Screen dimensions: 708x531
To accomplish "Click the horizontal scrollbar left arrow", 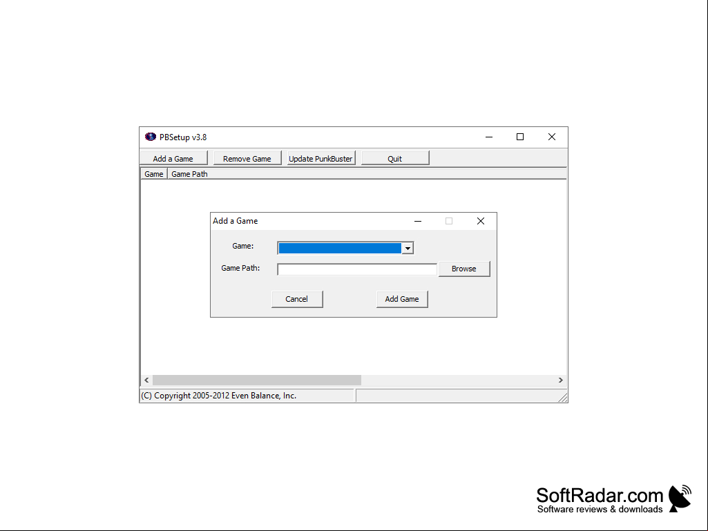I will coord(146,380).
